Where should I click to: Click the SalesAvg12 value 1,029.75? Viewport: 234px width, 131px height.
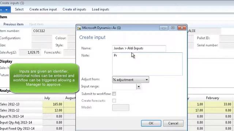(30, 52)
